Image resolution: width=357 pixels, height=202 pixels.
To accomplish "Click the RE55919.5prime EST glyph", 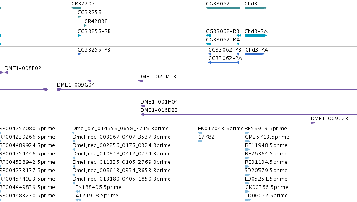I will 247,133.
